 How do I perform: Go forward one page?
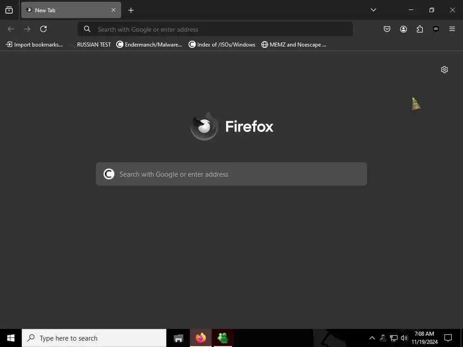tap(27, 29)
